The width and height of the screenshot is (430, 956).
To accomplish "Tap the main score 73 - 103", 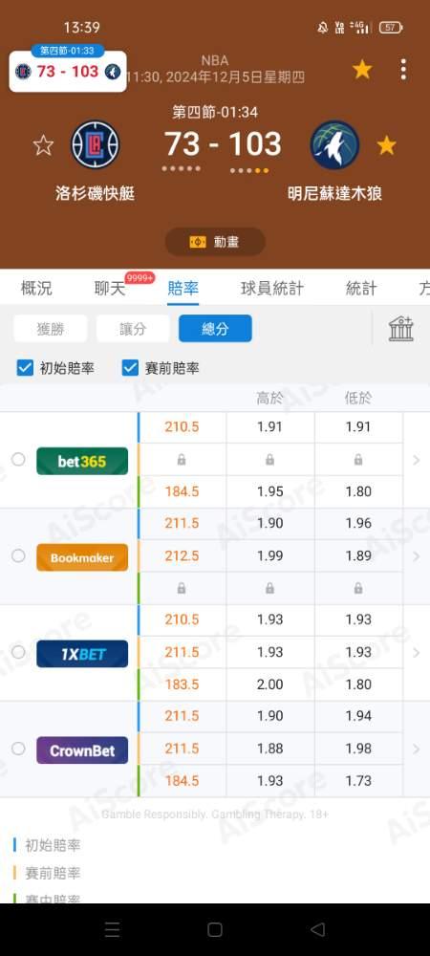I will click(223, 144).
